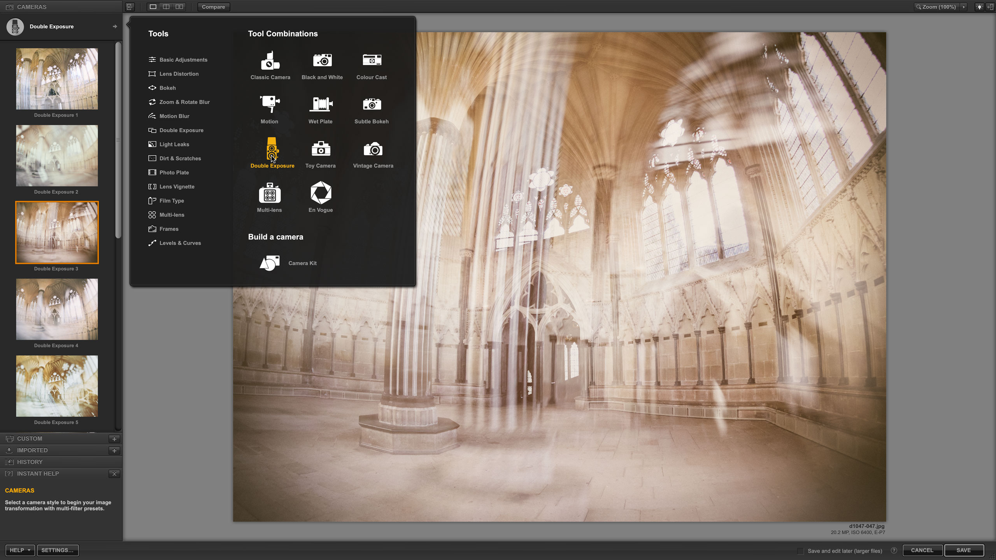Image resolution: width=996 pixels, height=560 pixels.
Task: Expand the CUSTOM panel section
Action: click(x=30, y=439)
